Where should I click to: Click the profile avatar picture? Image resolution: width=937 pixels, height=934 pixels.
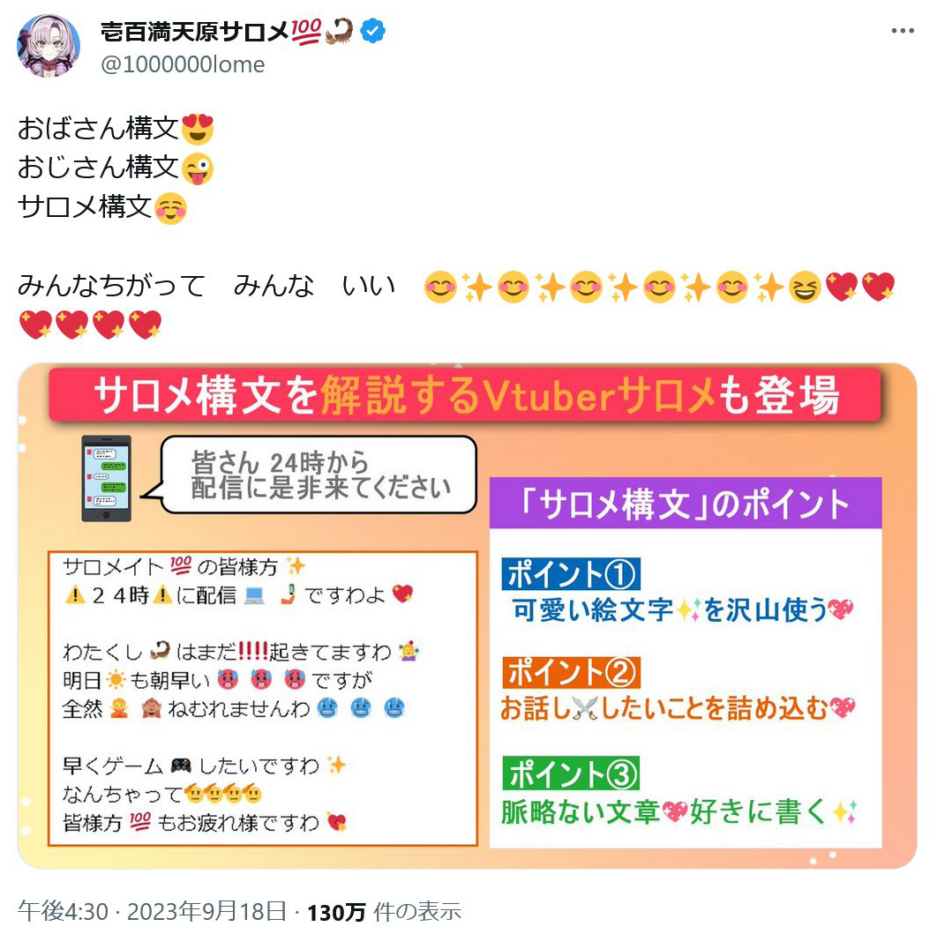[49, 46]
